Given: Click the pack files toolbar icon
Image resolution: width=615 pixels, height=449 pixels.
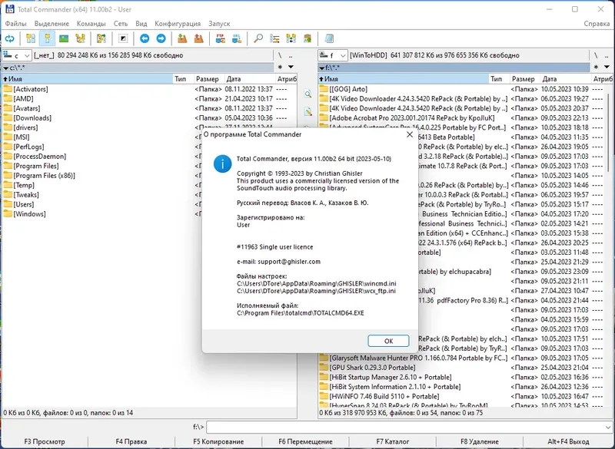Looking at the screenshot, I should point(182,38).
